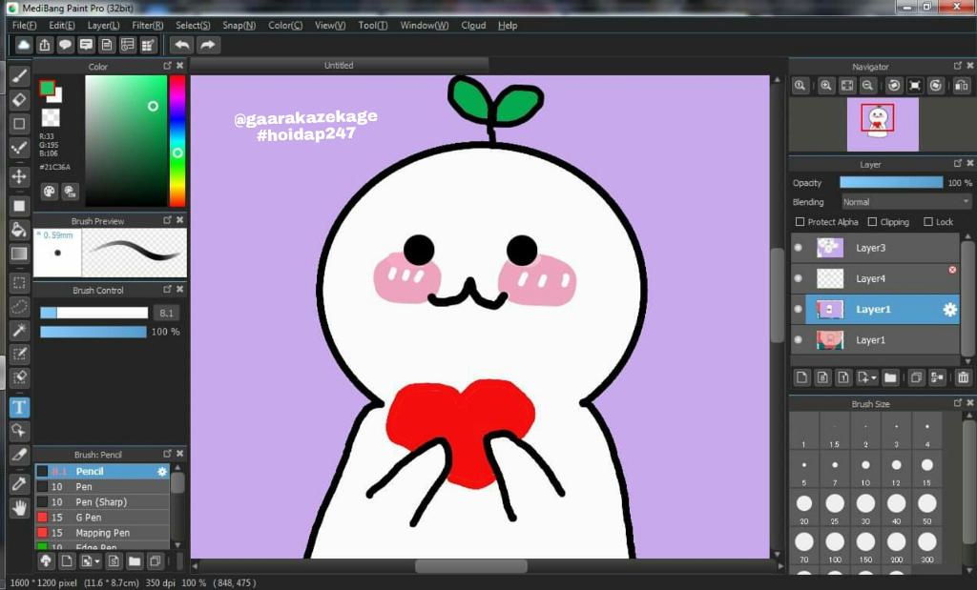Select the Hand tool
977x590 pixels.
coord(19,508)
